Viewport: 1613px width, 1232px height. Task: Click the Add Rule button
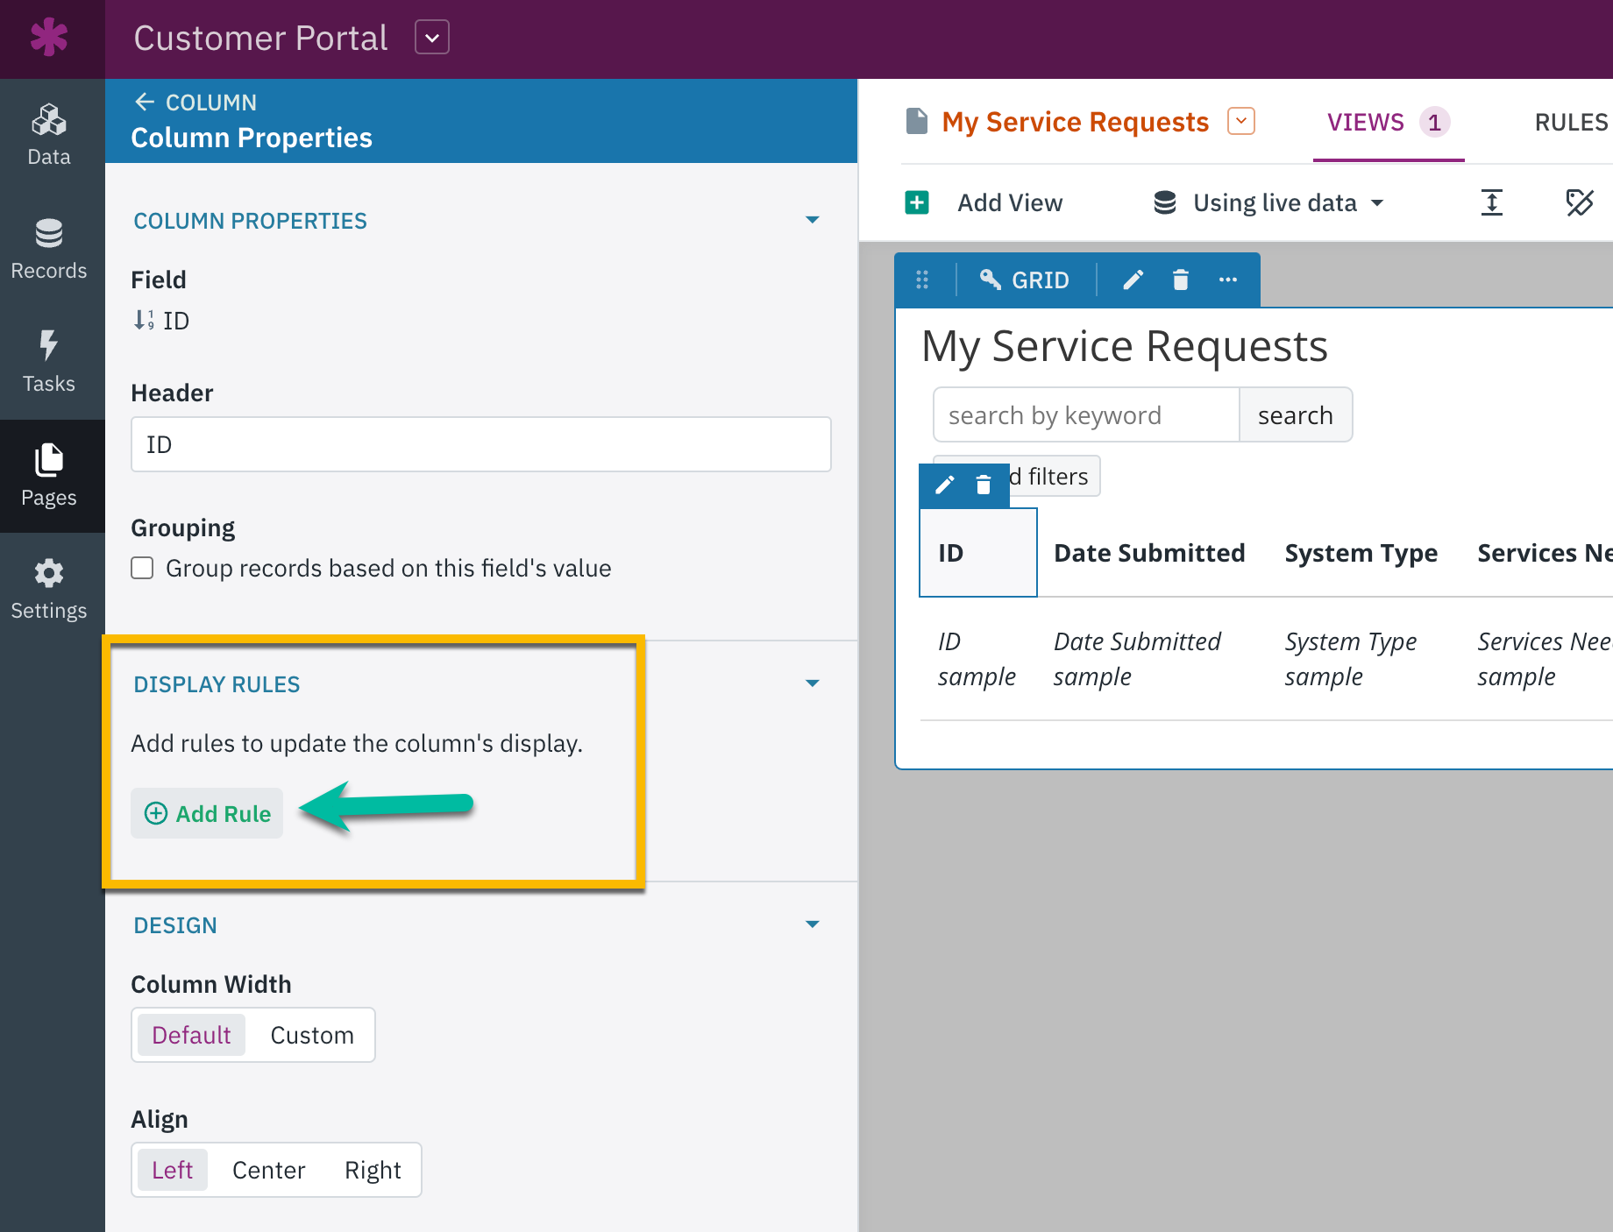coord(208,814)
